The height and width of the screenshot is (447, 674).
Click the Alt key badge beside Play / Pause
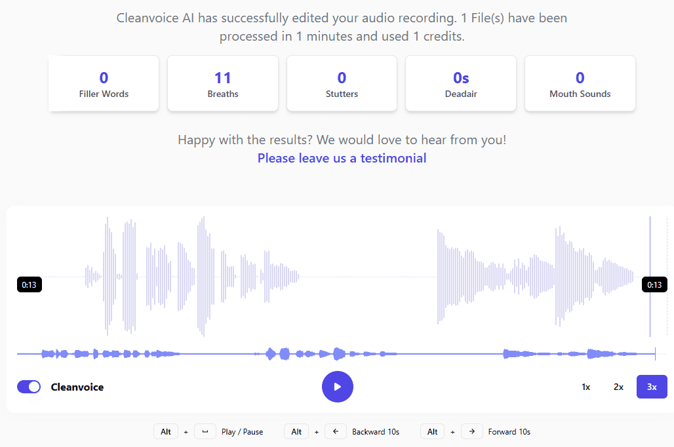pos(166,432)
